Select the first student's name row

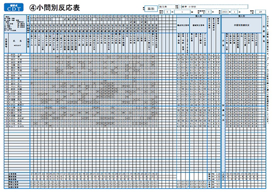17,54
